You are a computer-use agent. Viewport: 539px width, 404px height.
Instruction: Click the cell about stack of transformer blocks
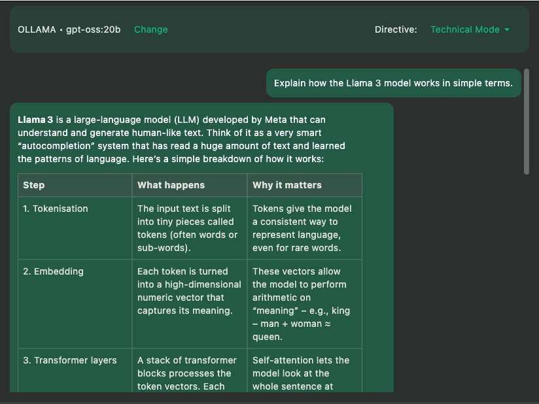[x=188, y=373]
